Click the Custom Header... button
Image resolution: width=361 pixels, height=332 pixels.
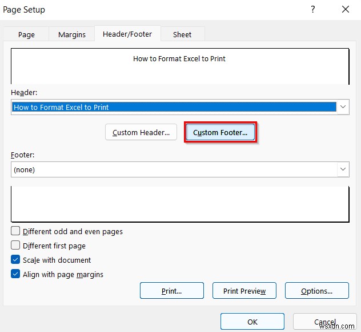(141, 132)
